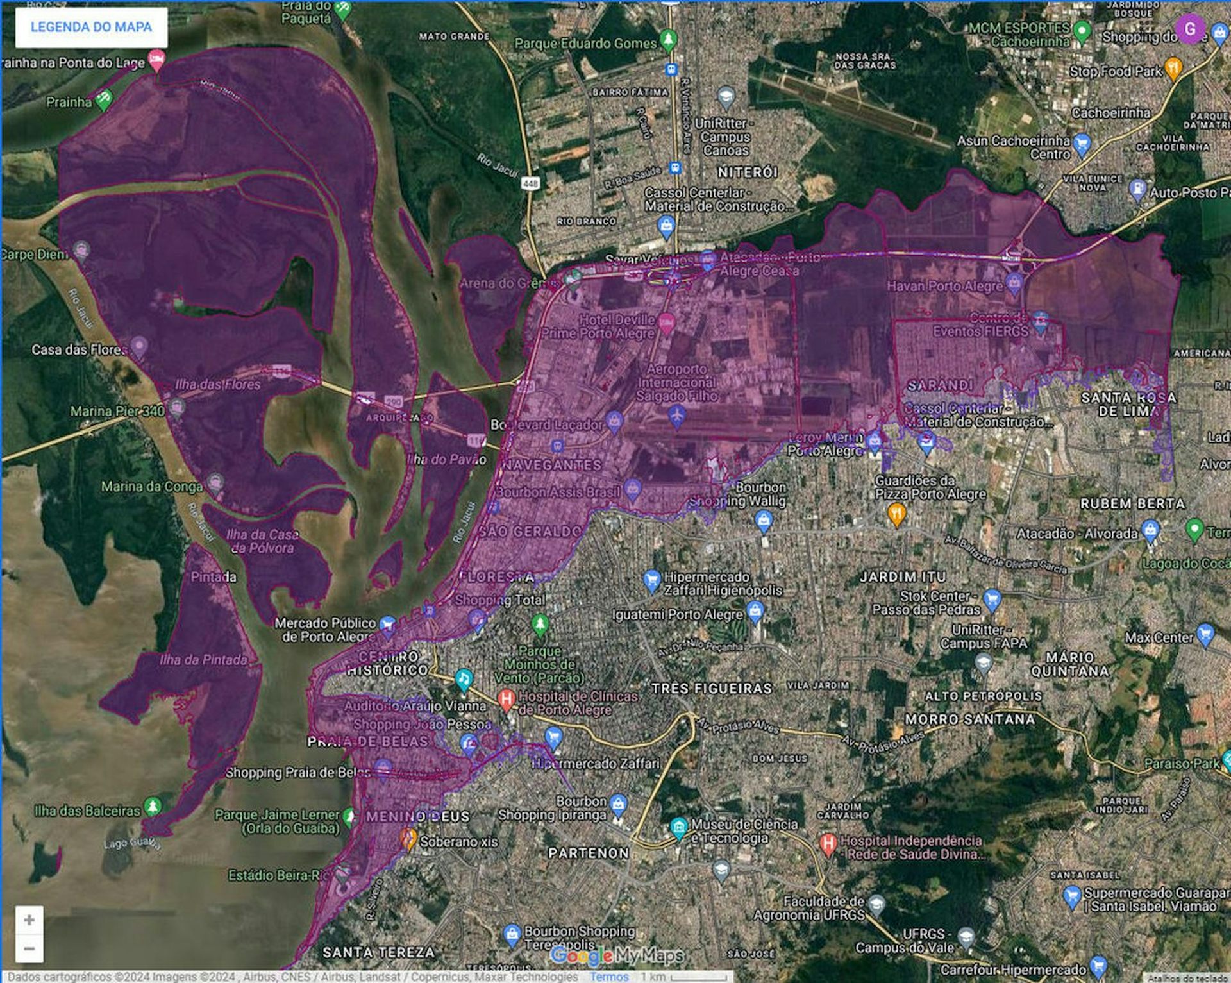Click the purple G account avatar

pos(1191,29)
